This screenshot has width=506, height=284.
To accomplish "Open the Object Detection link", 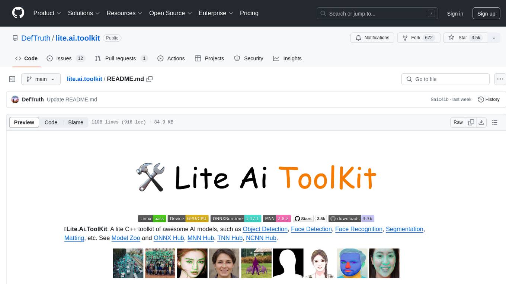I will click(x=265, y=229).
